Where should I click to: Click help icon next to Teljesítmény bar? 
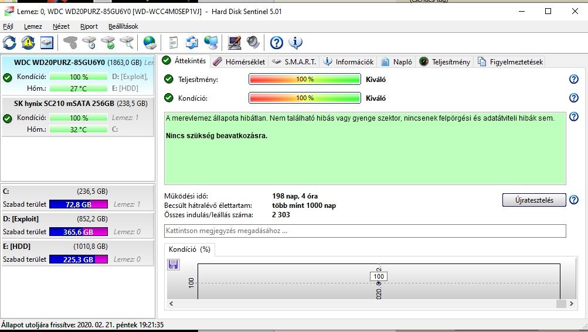click(x=574, y=79)
